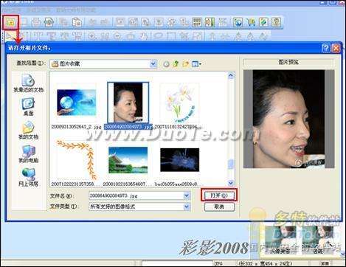Create a new folder with toolbar icon
The image size is (346, 267).
(186, 64)
